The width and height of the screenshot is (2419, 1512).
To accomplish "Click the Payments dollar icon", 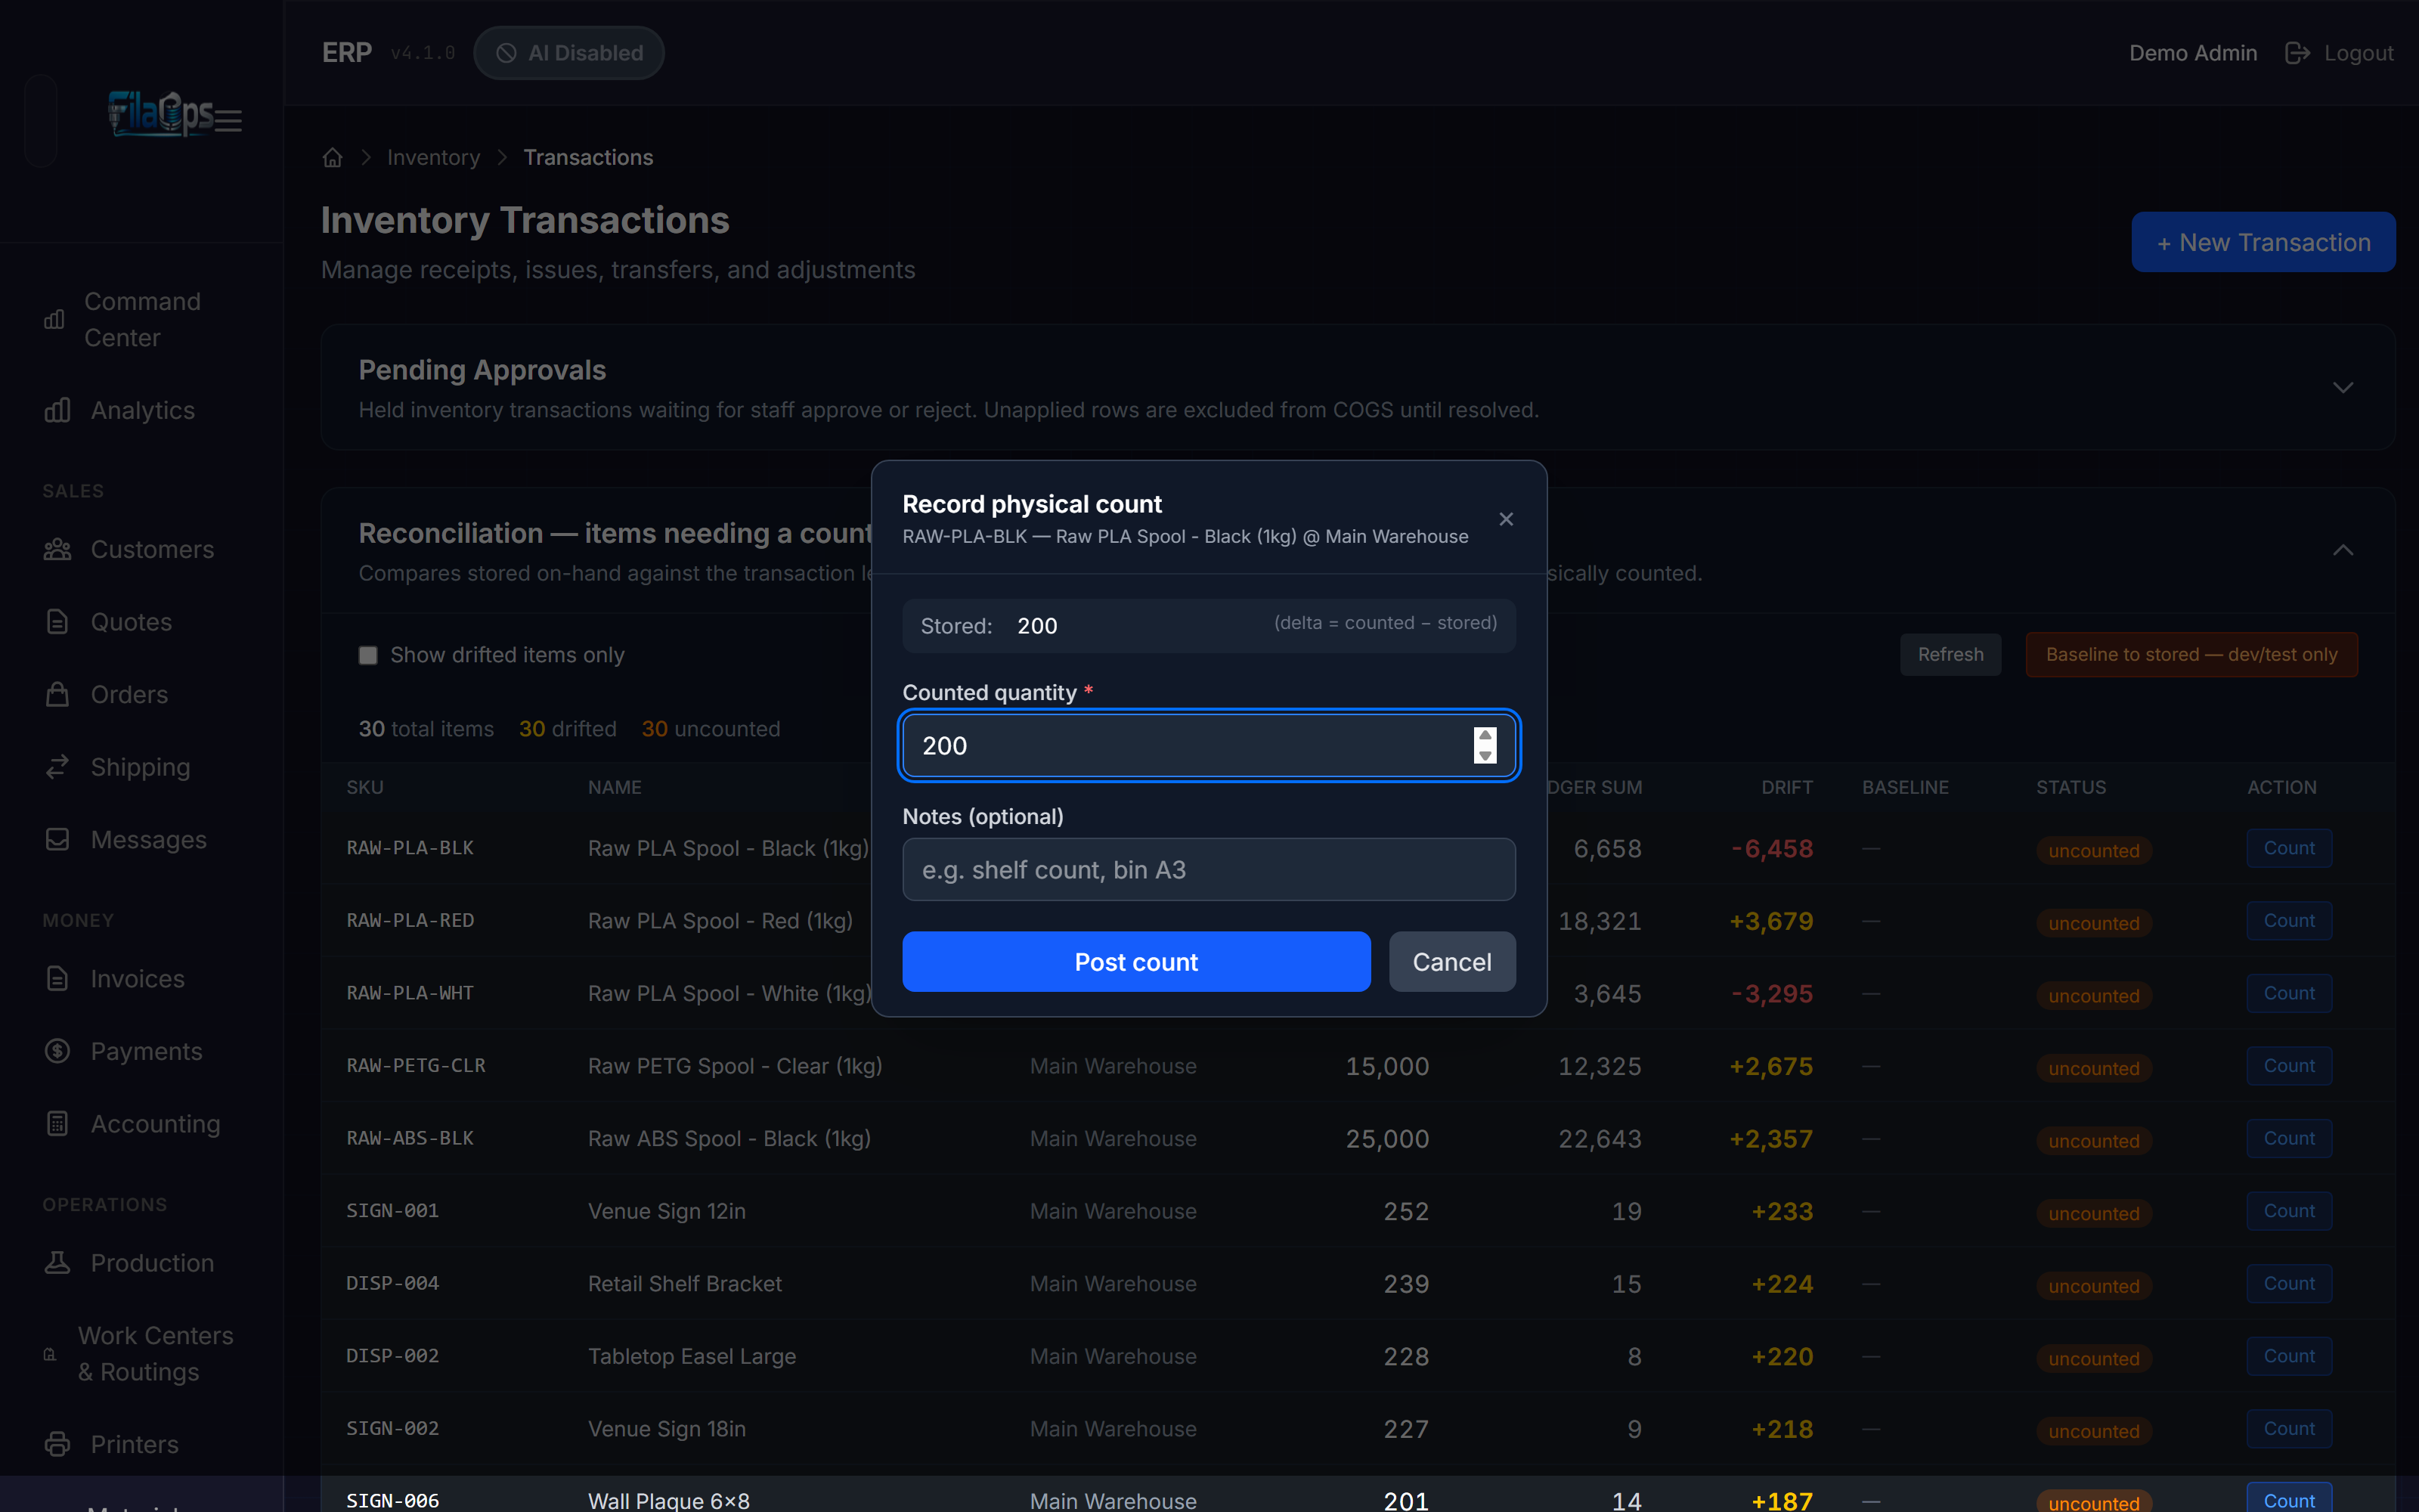I will [58, 1051].
